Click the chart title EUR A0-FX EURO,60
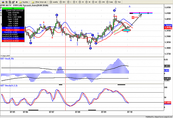 [x=11, y=6]
